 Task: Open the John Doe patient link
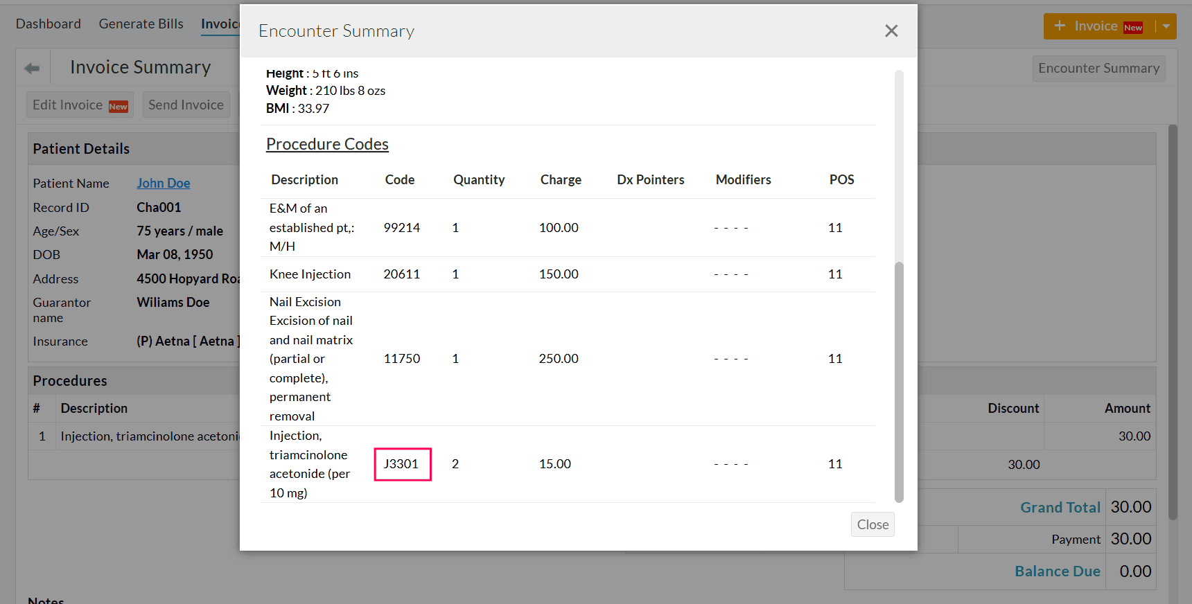[164, 183]
